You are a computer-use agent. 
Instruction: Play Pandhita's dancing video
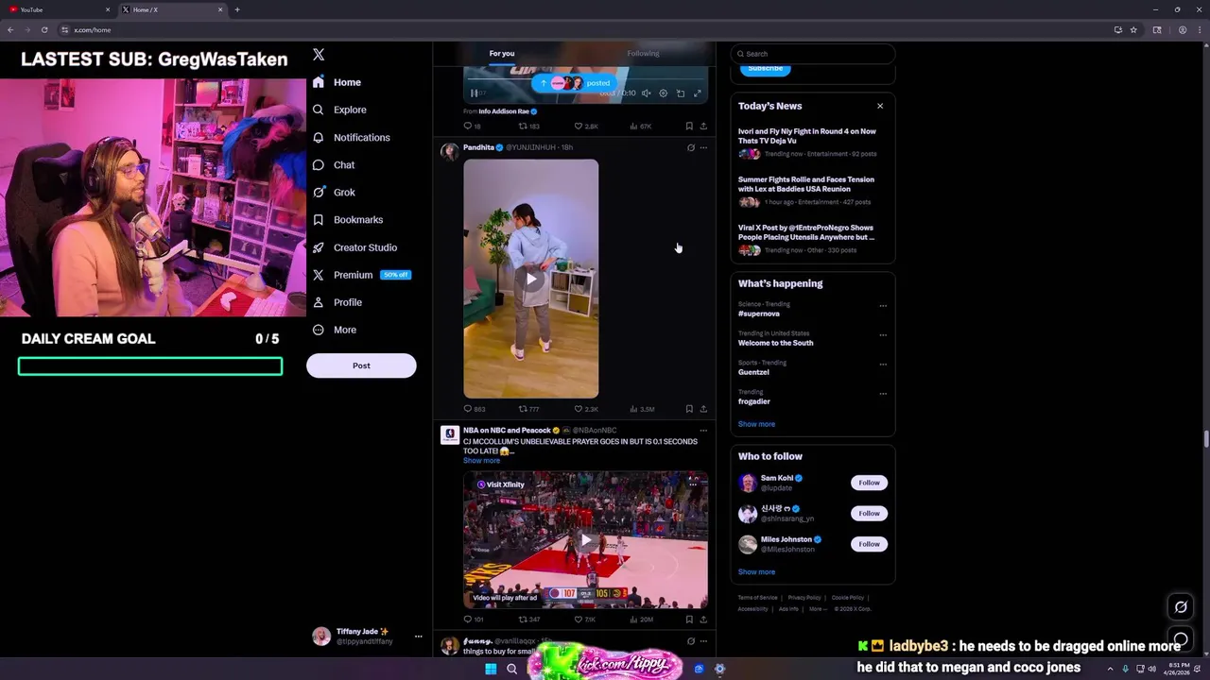[x=531, y=279]
